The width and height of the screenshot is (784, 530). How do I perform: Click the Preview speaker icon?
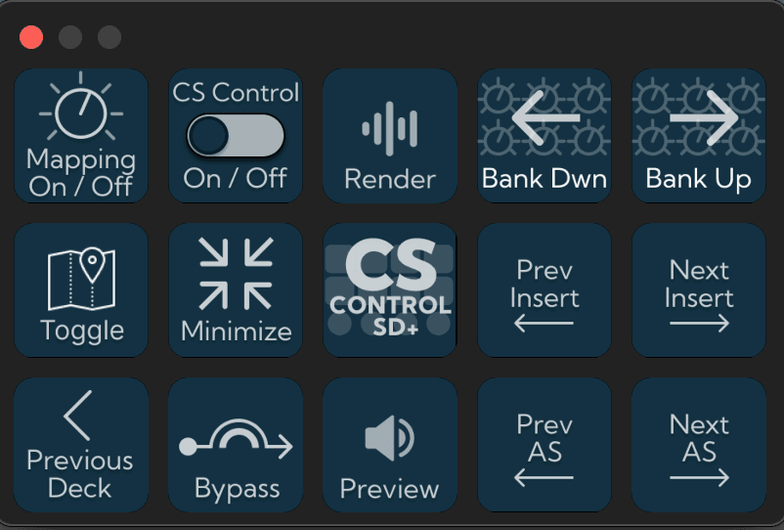(x=389, y=438)
